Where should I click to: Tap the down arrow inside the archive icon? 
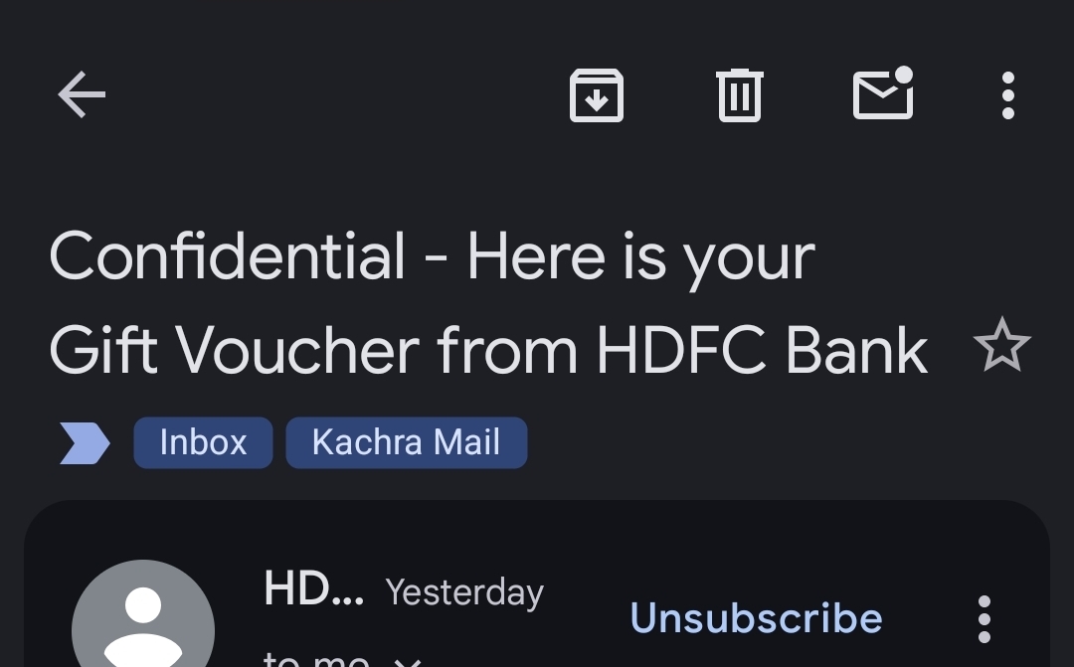coord(597,101)
